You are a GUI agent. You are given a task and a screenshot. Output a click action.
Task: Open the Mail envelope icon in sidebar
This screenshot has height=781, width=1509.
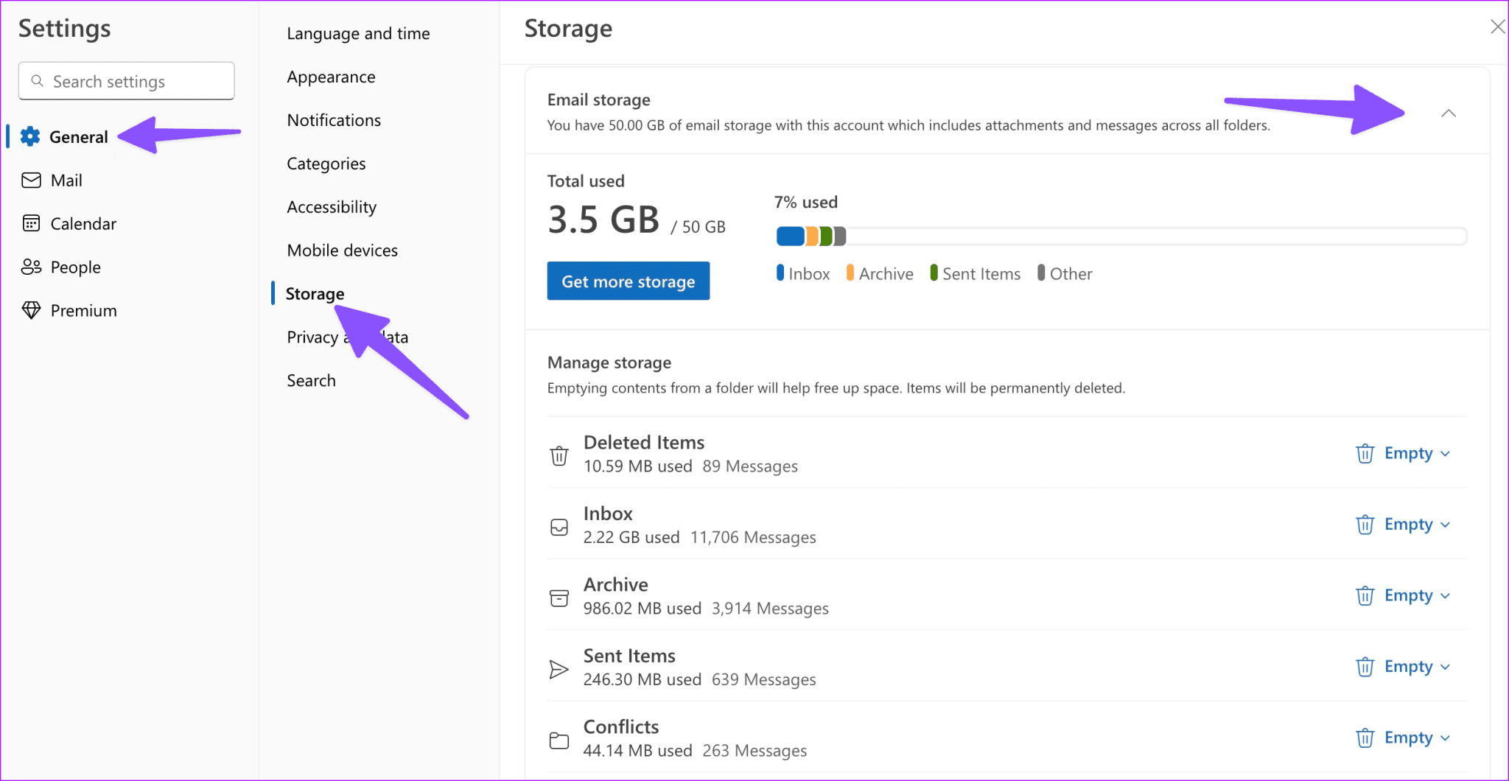click(x=32, y=180)
